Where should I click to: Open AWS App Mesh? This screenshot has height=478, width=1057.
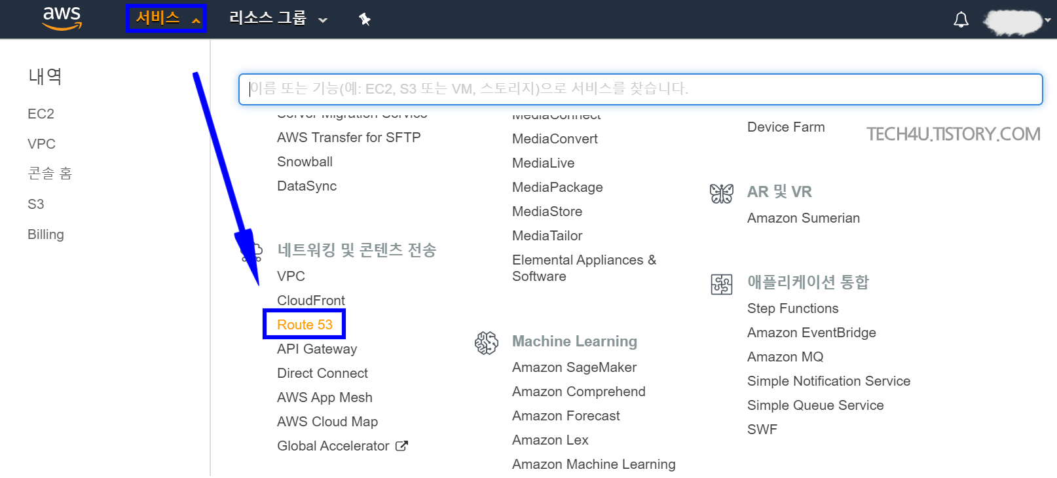pyautogui.click(x=325, y=397)
